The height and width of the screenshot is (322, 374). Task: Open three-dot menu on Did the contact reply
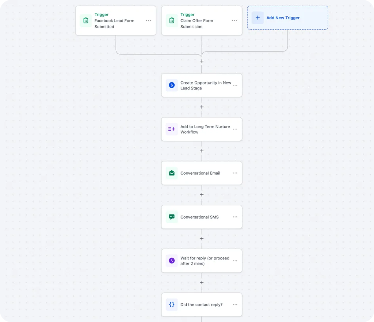[x=235, y=304]
